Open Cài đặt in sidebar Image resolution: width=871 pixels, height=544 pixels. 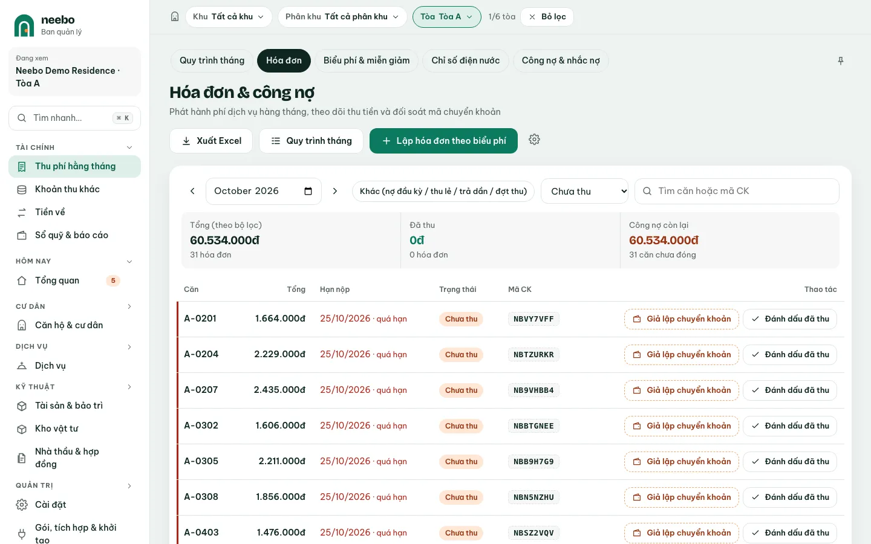point(74,505)
